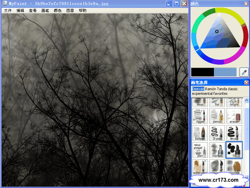Switch to the favorites brush group
Screen dimensions: 250x188
pyautogui.click(x=220, y=94)
